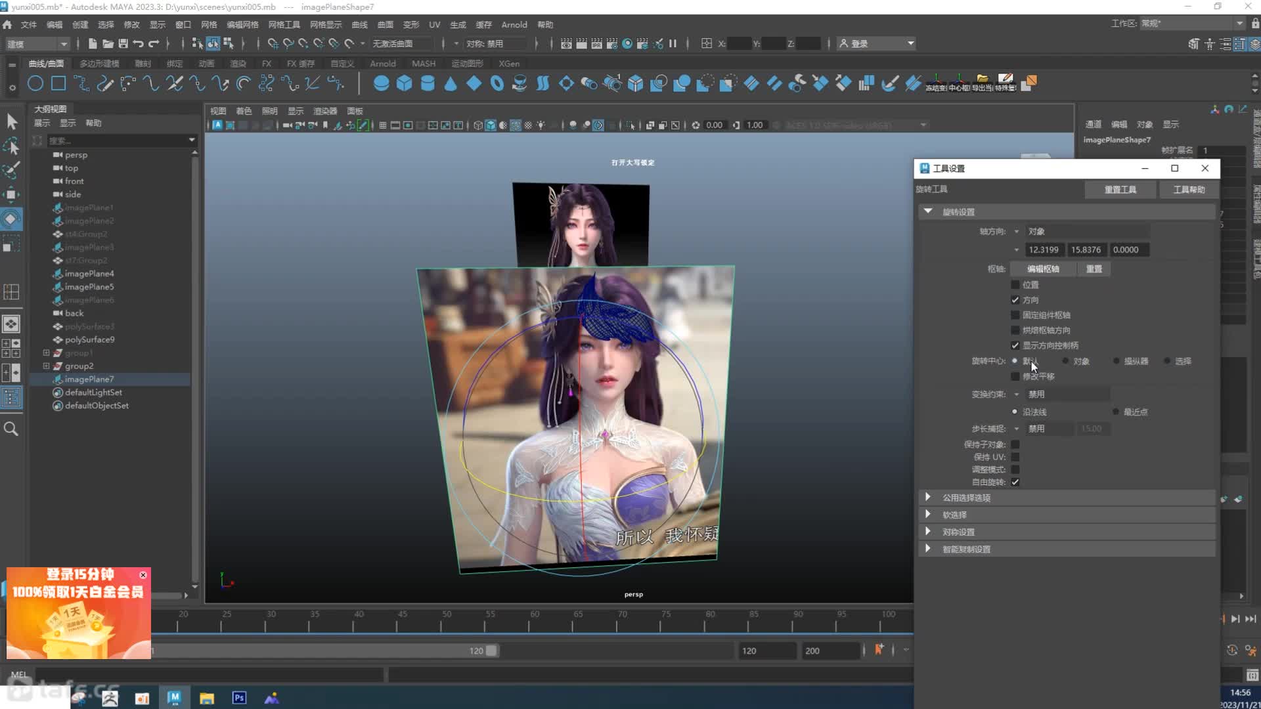
Task: Enable the 位置 checkbox
Action: pos(1015,285)
